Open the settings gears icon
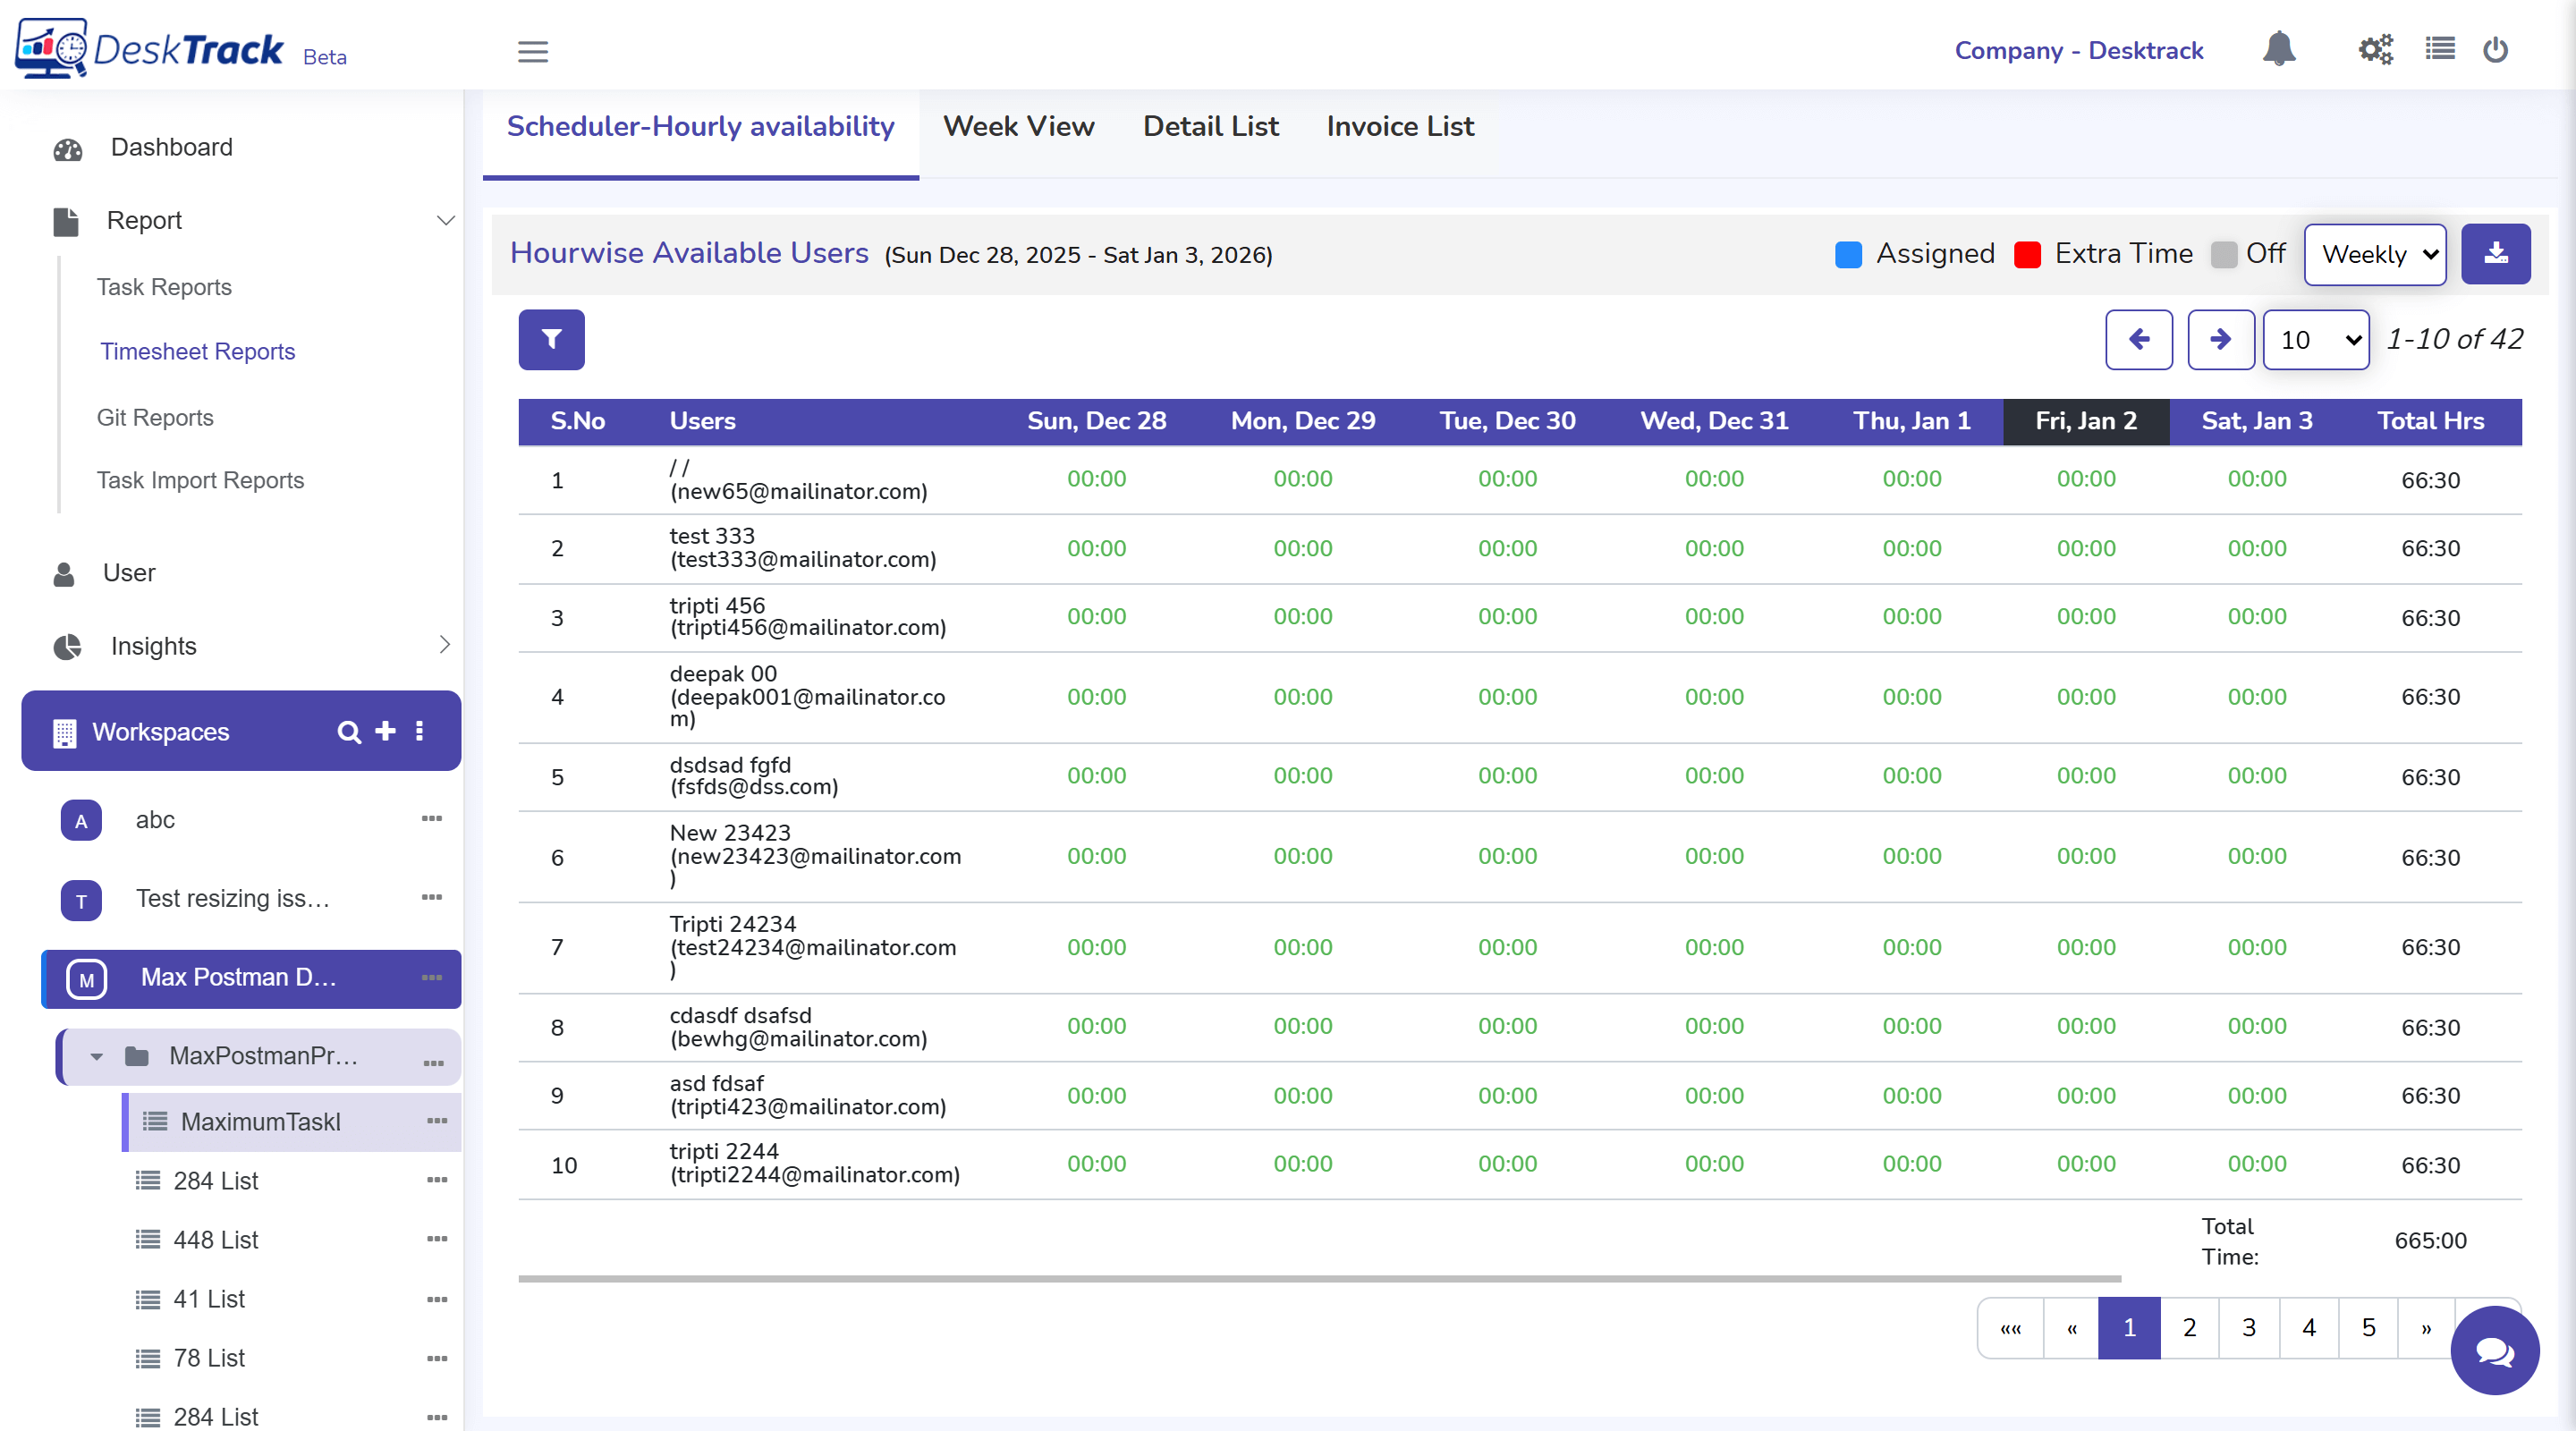The width and height of the screenshot is (2576, 1431). 2374,49
